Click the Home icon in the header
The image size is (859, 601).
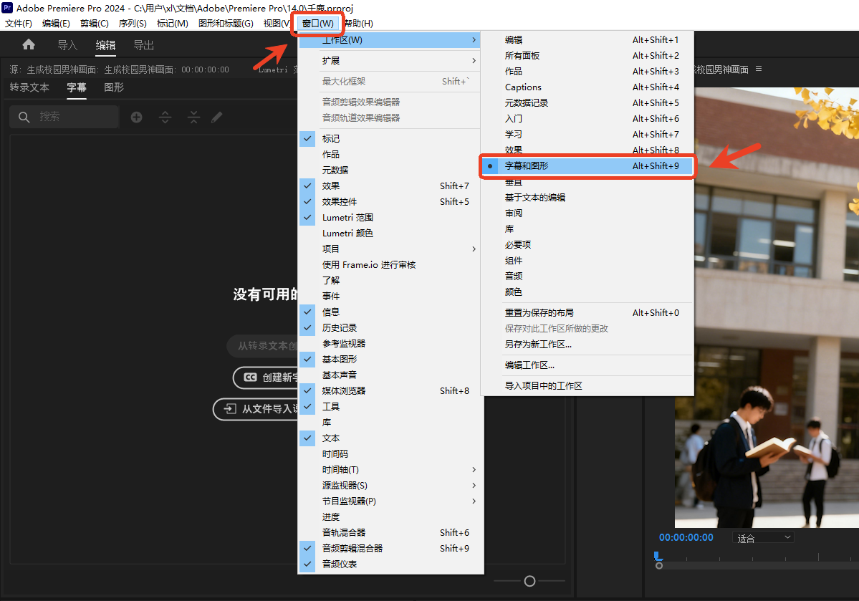pyautogui.click(x=29, y=45)
